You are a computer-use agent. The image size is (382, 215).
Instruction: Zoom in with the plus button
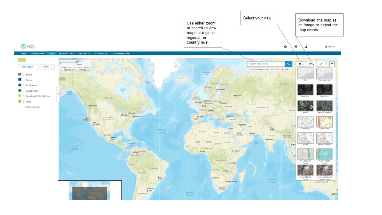332,64
